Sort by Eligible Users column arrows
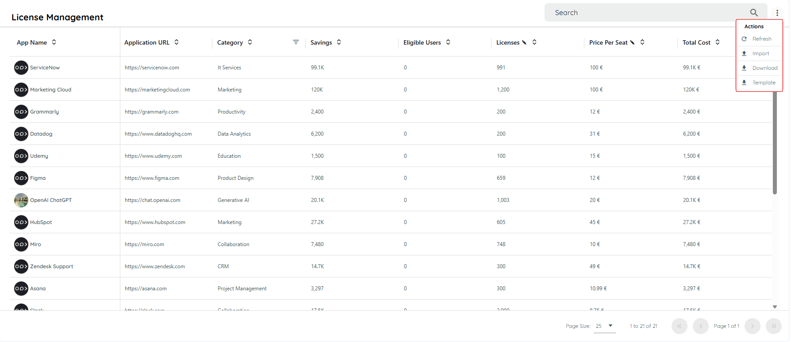The image size is (791, 342). (x=448, y=42)
